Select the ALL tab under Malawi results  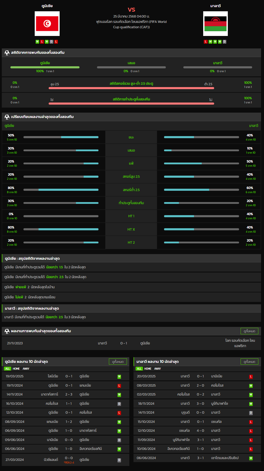click(x=139, y=369)
